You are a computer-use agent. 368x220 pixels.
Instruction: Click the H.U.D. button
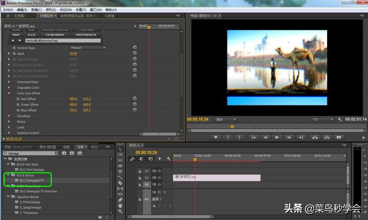(32, 35)
